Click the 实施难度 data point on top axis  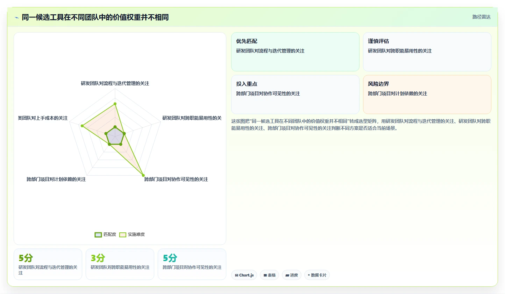(x=115, y=104)
